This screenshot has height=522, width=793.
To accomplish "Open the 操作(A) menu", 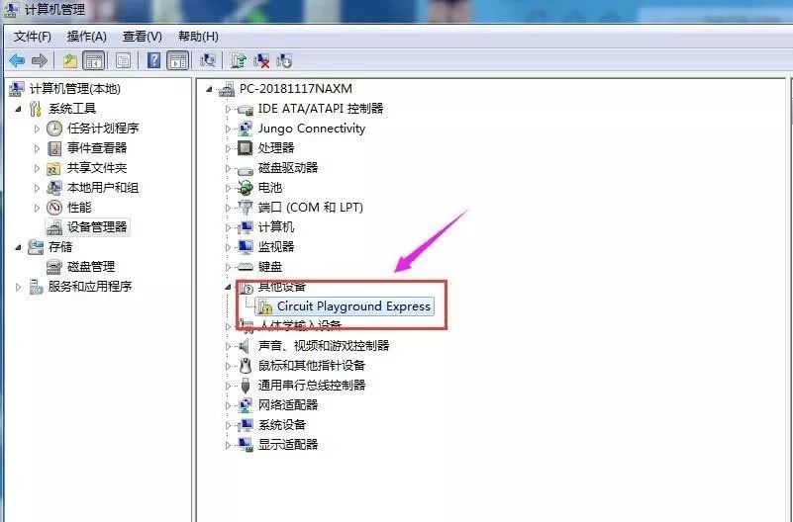I will (x=87, y=37).
